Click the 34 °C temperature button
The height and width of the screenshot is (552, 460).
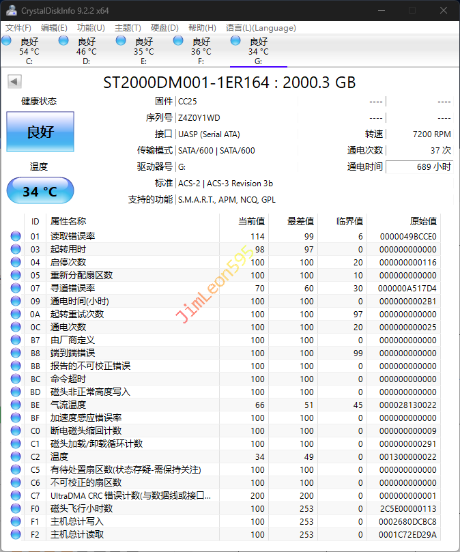coord(40,191)
